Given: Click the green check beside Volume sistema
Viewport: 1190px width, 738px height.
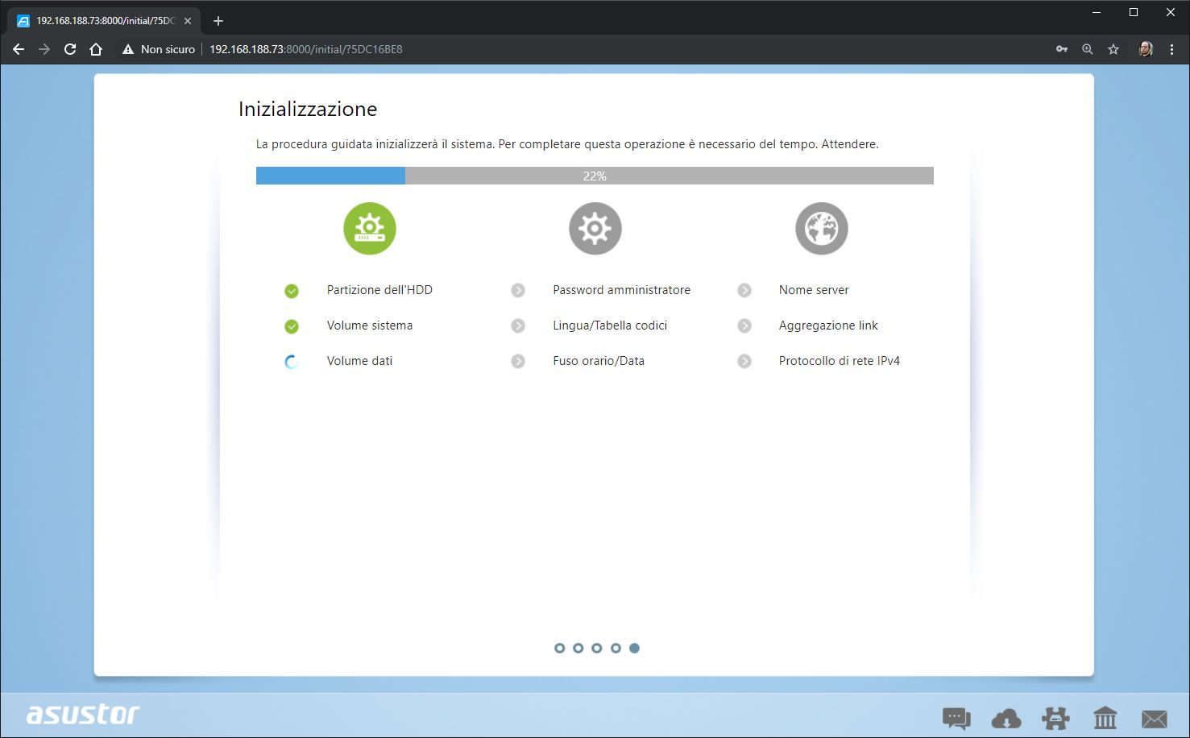Looking at the screenshot, I should click(x=292, y=326).
